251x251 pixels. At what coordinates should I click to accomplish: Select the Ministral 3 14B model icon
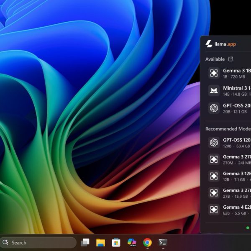pos(214,91)
